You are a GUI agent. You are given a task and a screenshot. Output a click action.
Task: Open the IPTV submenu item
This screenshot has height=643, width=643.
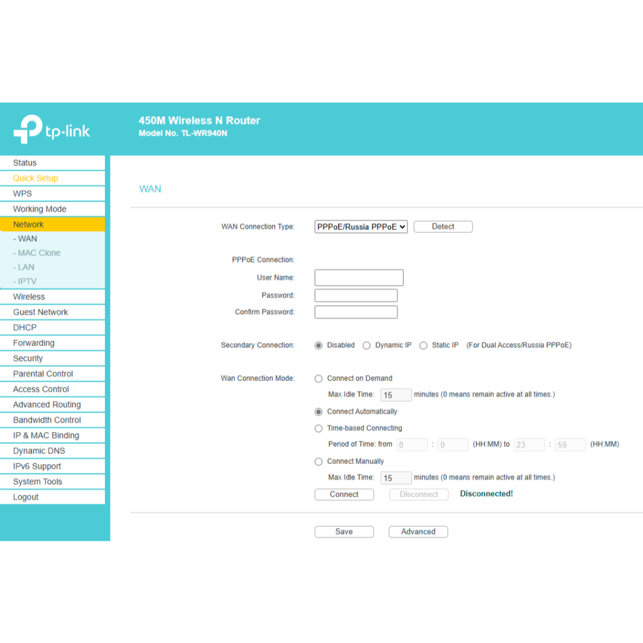click(x=27, y=281)
